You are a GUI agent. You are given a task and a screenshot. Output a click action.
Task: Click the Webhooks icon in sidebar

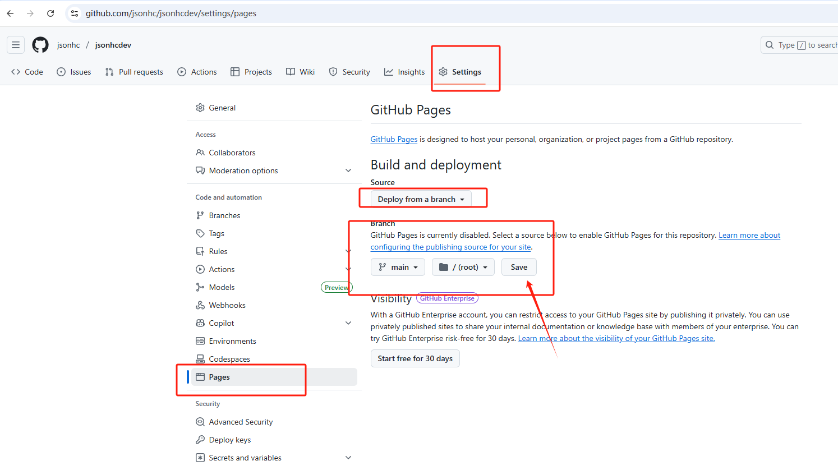point(200,305)
